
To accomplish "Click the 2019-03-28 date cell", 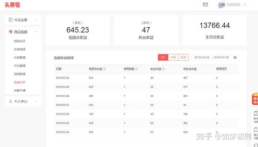I will (62, 96).
